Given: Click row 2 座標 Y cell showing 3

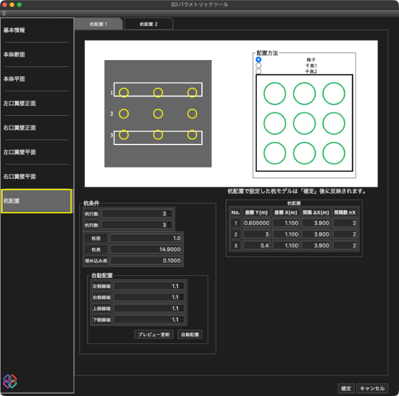Looking at the screenshot, I should click(x=256, y=235).
